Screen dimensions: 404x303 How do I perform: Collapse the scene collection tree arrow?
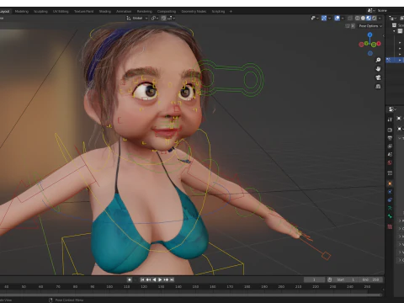[394, 31]
